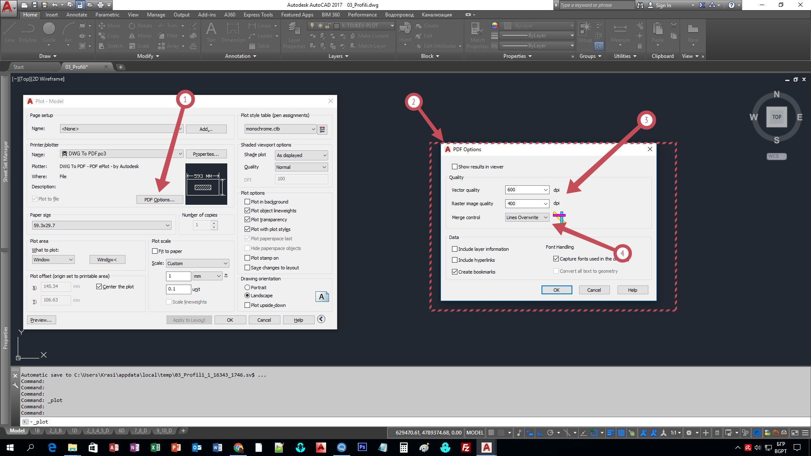Uncheck Plot object lineweights
This screenshot has height=456, width=811.
[x=247, y=211]
